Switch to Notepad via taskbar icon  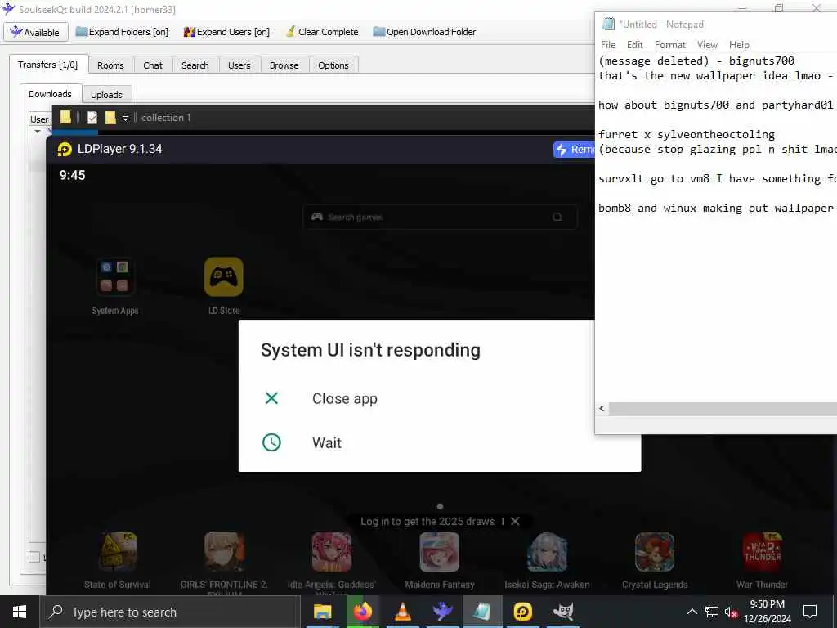tap(482, 612)
